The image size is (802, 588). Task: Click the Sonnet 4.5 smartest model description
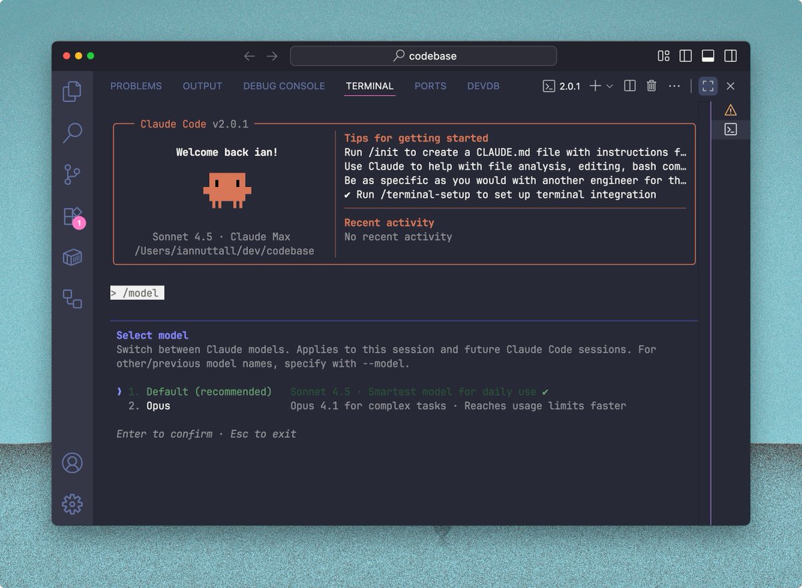pos(413,392)
